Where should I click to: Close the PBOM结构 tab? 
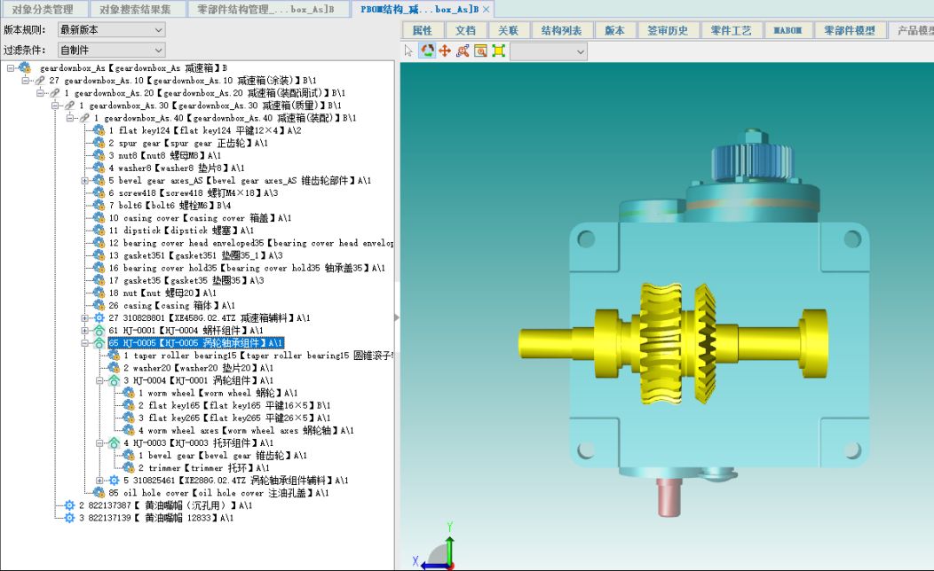tap(487, 10)
